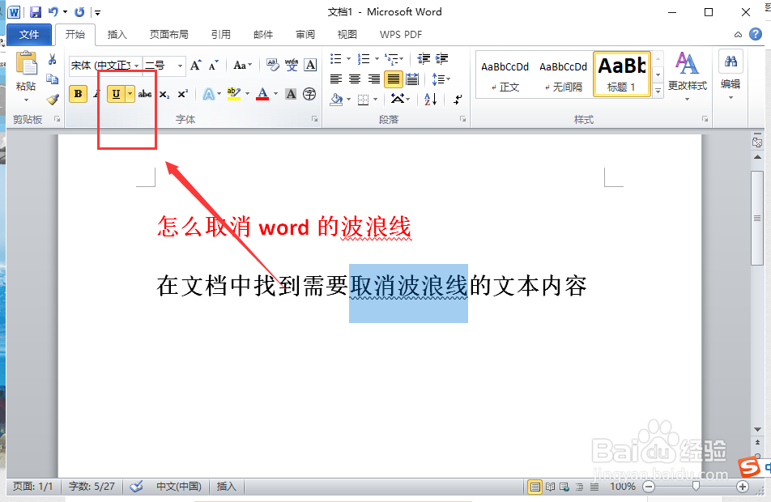The image size is (771, 502).
Task: Click the 中文(中国) language status button
Action: tap(178, 487)
